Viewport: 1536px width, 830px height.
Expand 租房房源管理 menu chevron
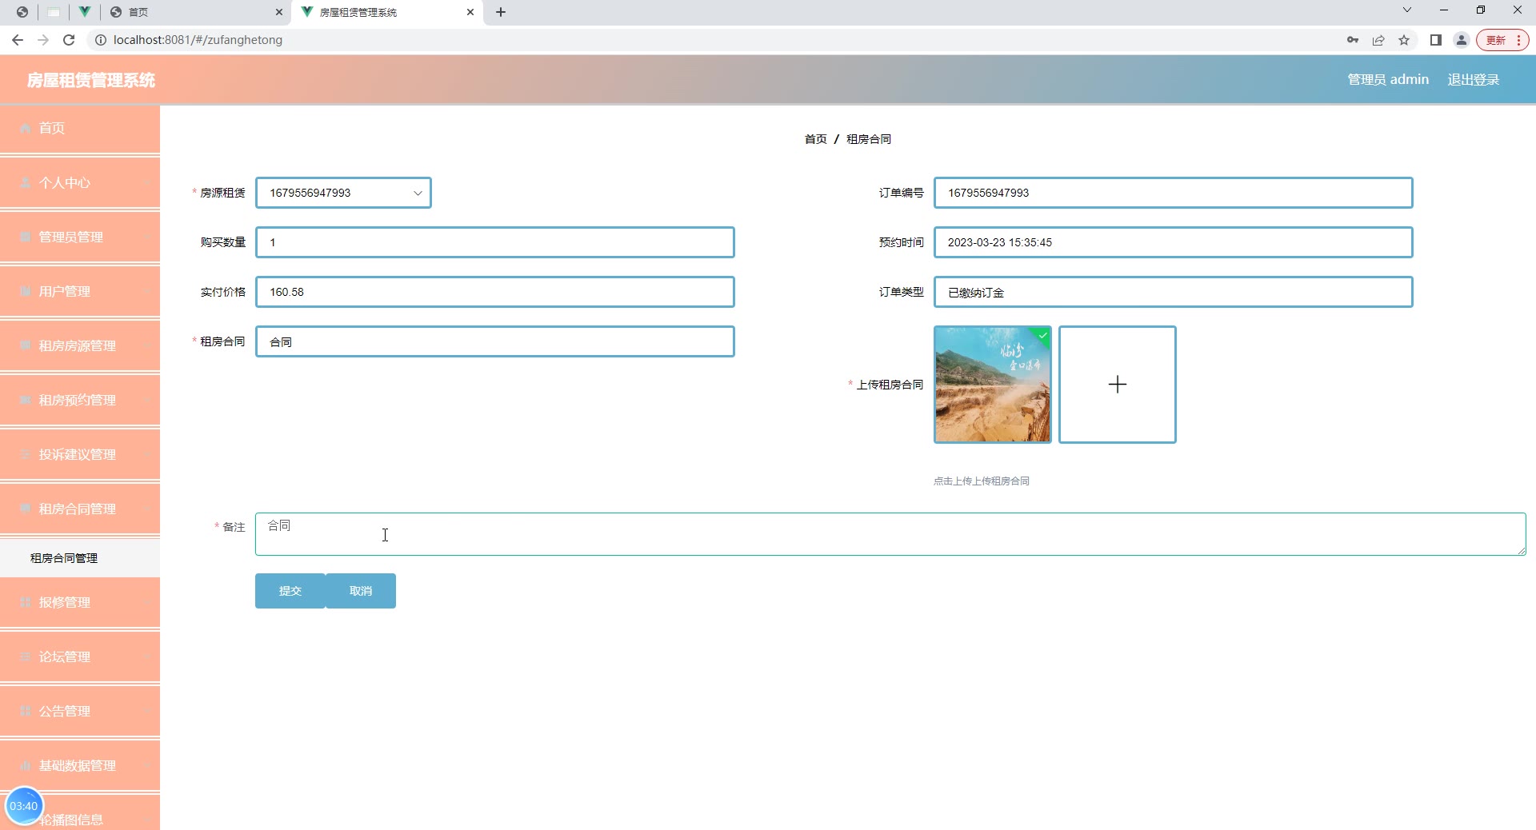(x=147, y=345)
